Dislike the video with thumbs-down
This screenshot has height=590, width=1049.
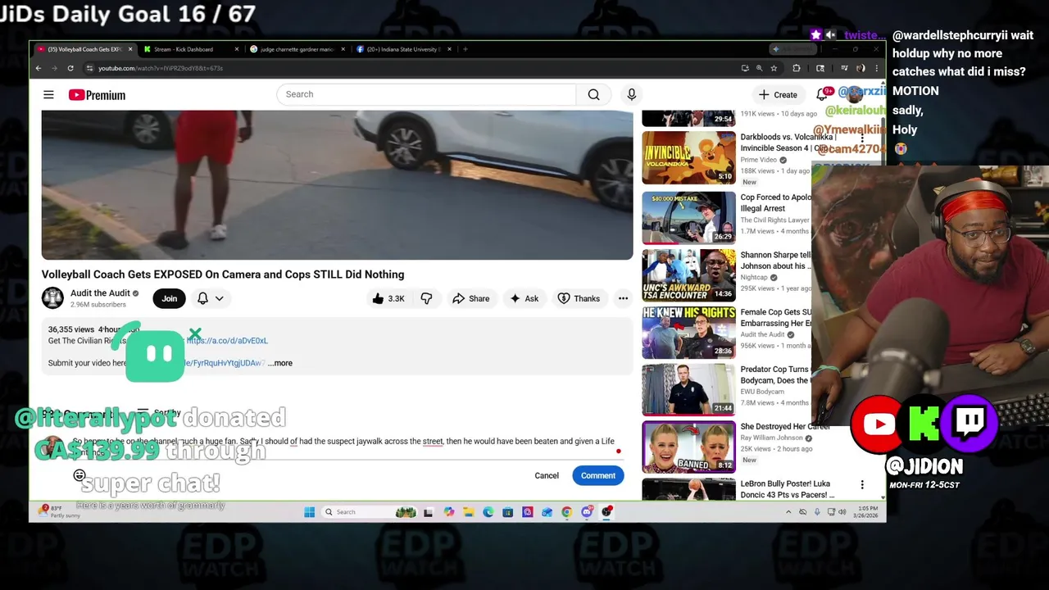coord(426,298)
